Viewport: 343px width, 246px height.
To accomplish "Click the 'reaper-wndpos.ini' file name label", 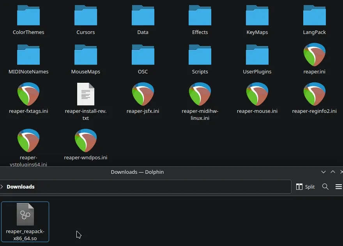I will pyautogui.click(x=85, y=157).
